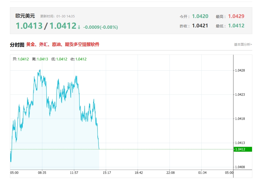Click the 昨收 value 1.0421
The image size is (255, 182).
click(200, 26)
